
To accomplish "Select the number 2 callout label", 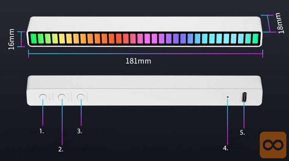I will pos(61,149).
